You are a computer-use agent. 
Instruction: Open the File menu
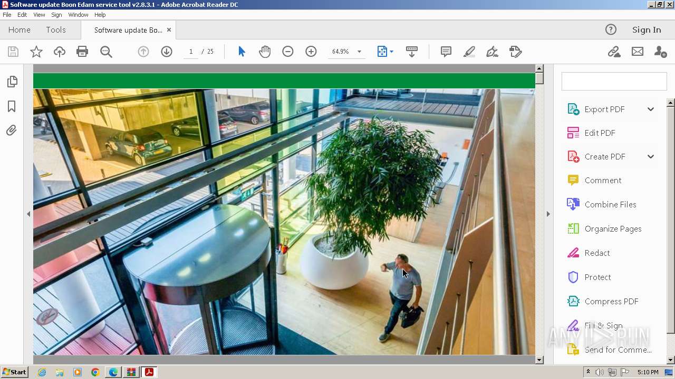[7, 15]
